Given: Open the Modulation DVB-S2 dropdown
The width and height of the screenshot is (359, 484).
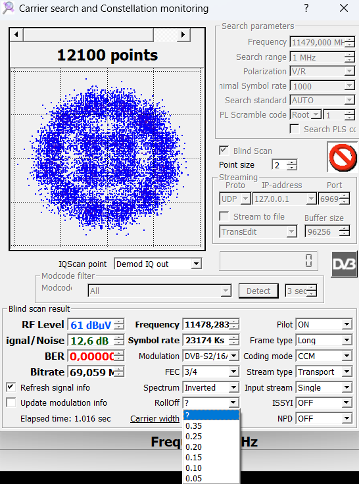Looking at the screenshot, I should [x=234, y=356].
